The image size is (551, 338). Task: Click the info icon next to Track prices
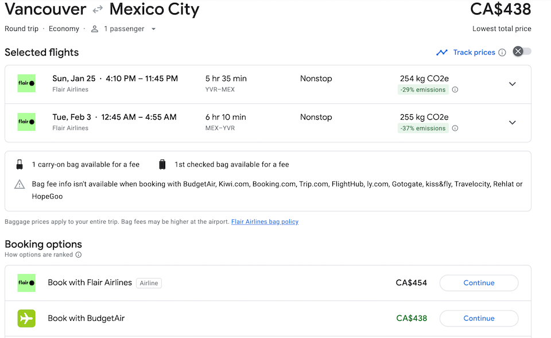(502, 52)
